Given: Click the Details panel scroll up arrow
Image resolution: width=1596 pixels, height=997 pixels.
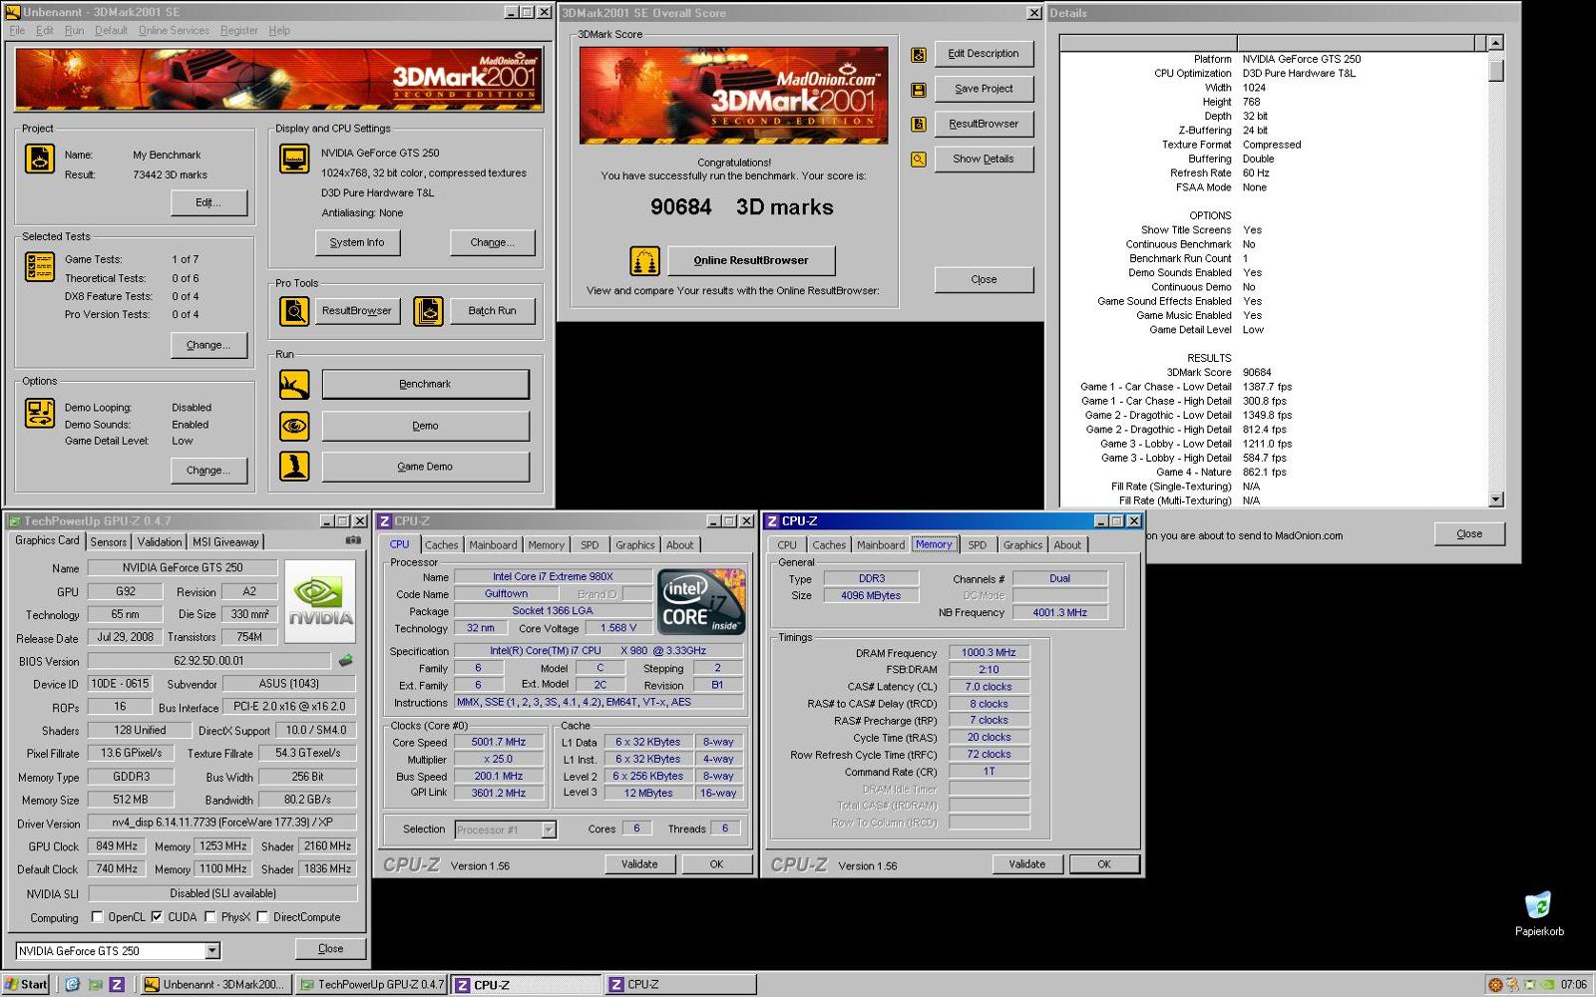Looking at the screenshot, I should click(x=1495, y=43).
